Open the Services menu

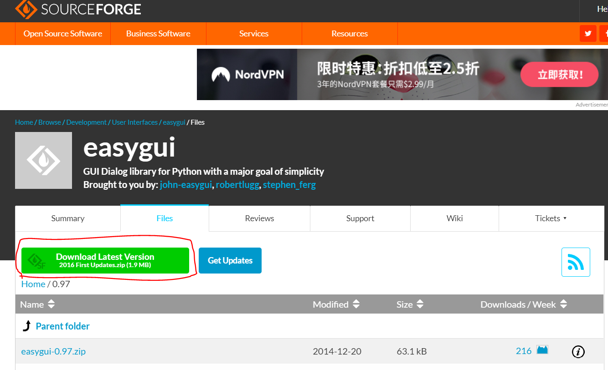click(253, 33)
